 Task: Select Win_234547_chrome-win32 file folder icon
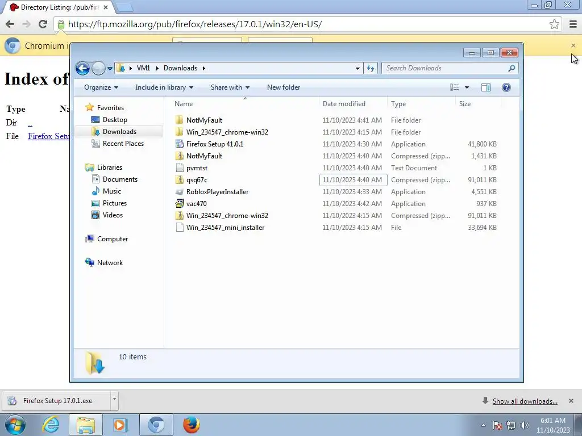[x=180, y=132]
